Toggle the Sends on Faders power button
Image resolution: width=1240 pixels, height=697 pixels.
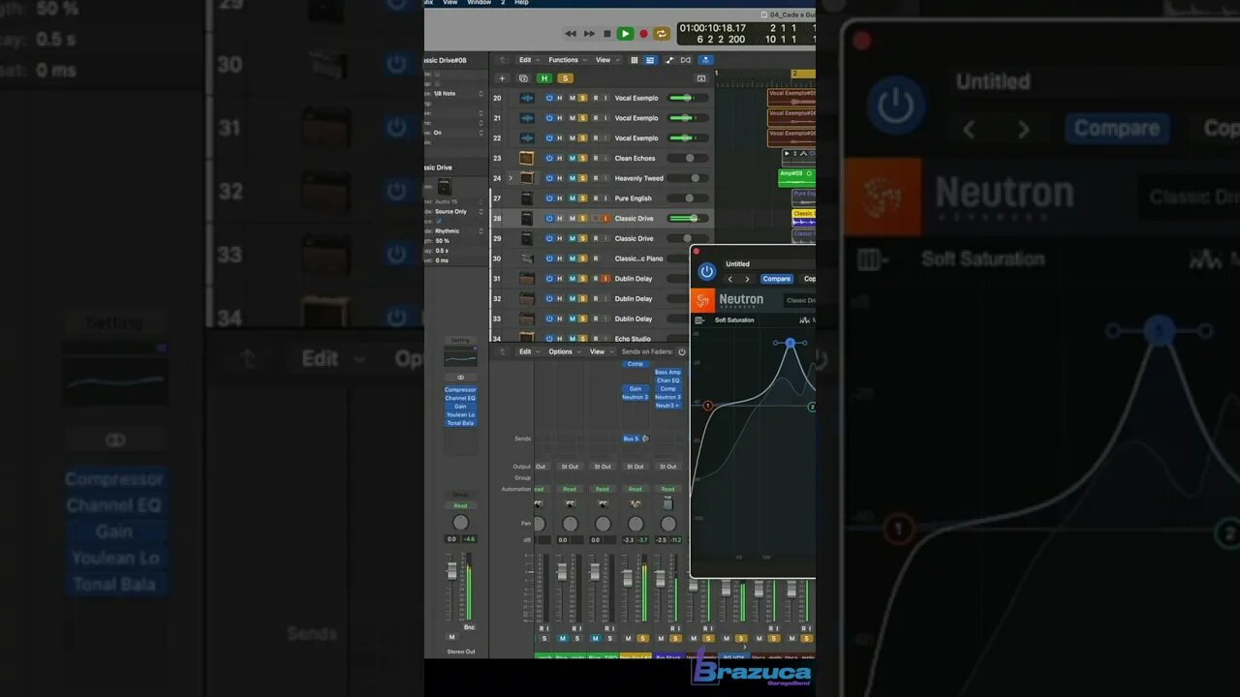(682, 351)
